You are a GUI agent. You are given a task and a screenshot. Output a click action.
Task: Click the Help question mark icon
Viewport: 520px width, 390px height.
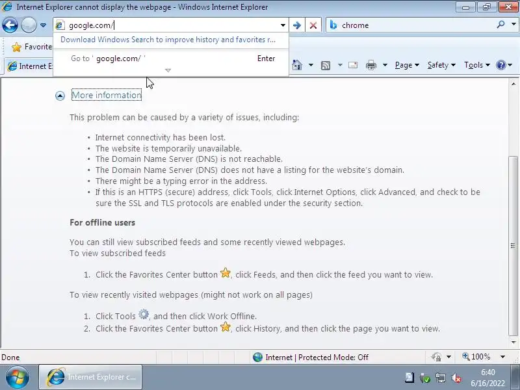click(x=500, y=65)
